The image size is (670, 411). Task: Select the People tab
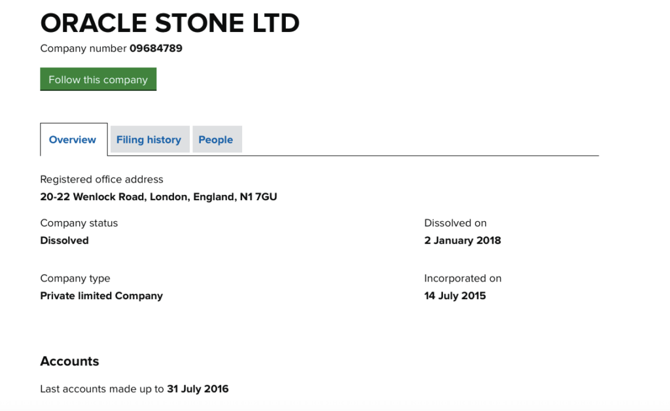tap(216, 139)
